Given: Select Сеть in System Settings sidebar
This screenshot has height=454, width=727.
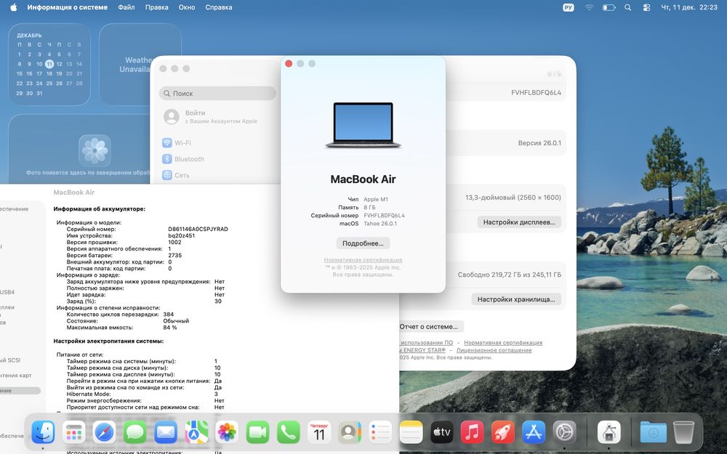Looking at the screenshot, I should [x=176, y=175].
